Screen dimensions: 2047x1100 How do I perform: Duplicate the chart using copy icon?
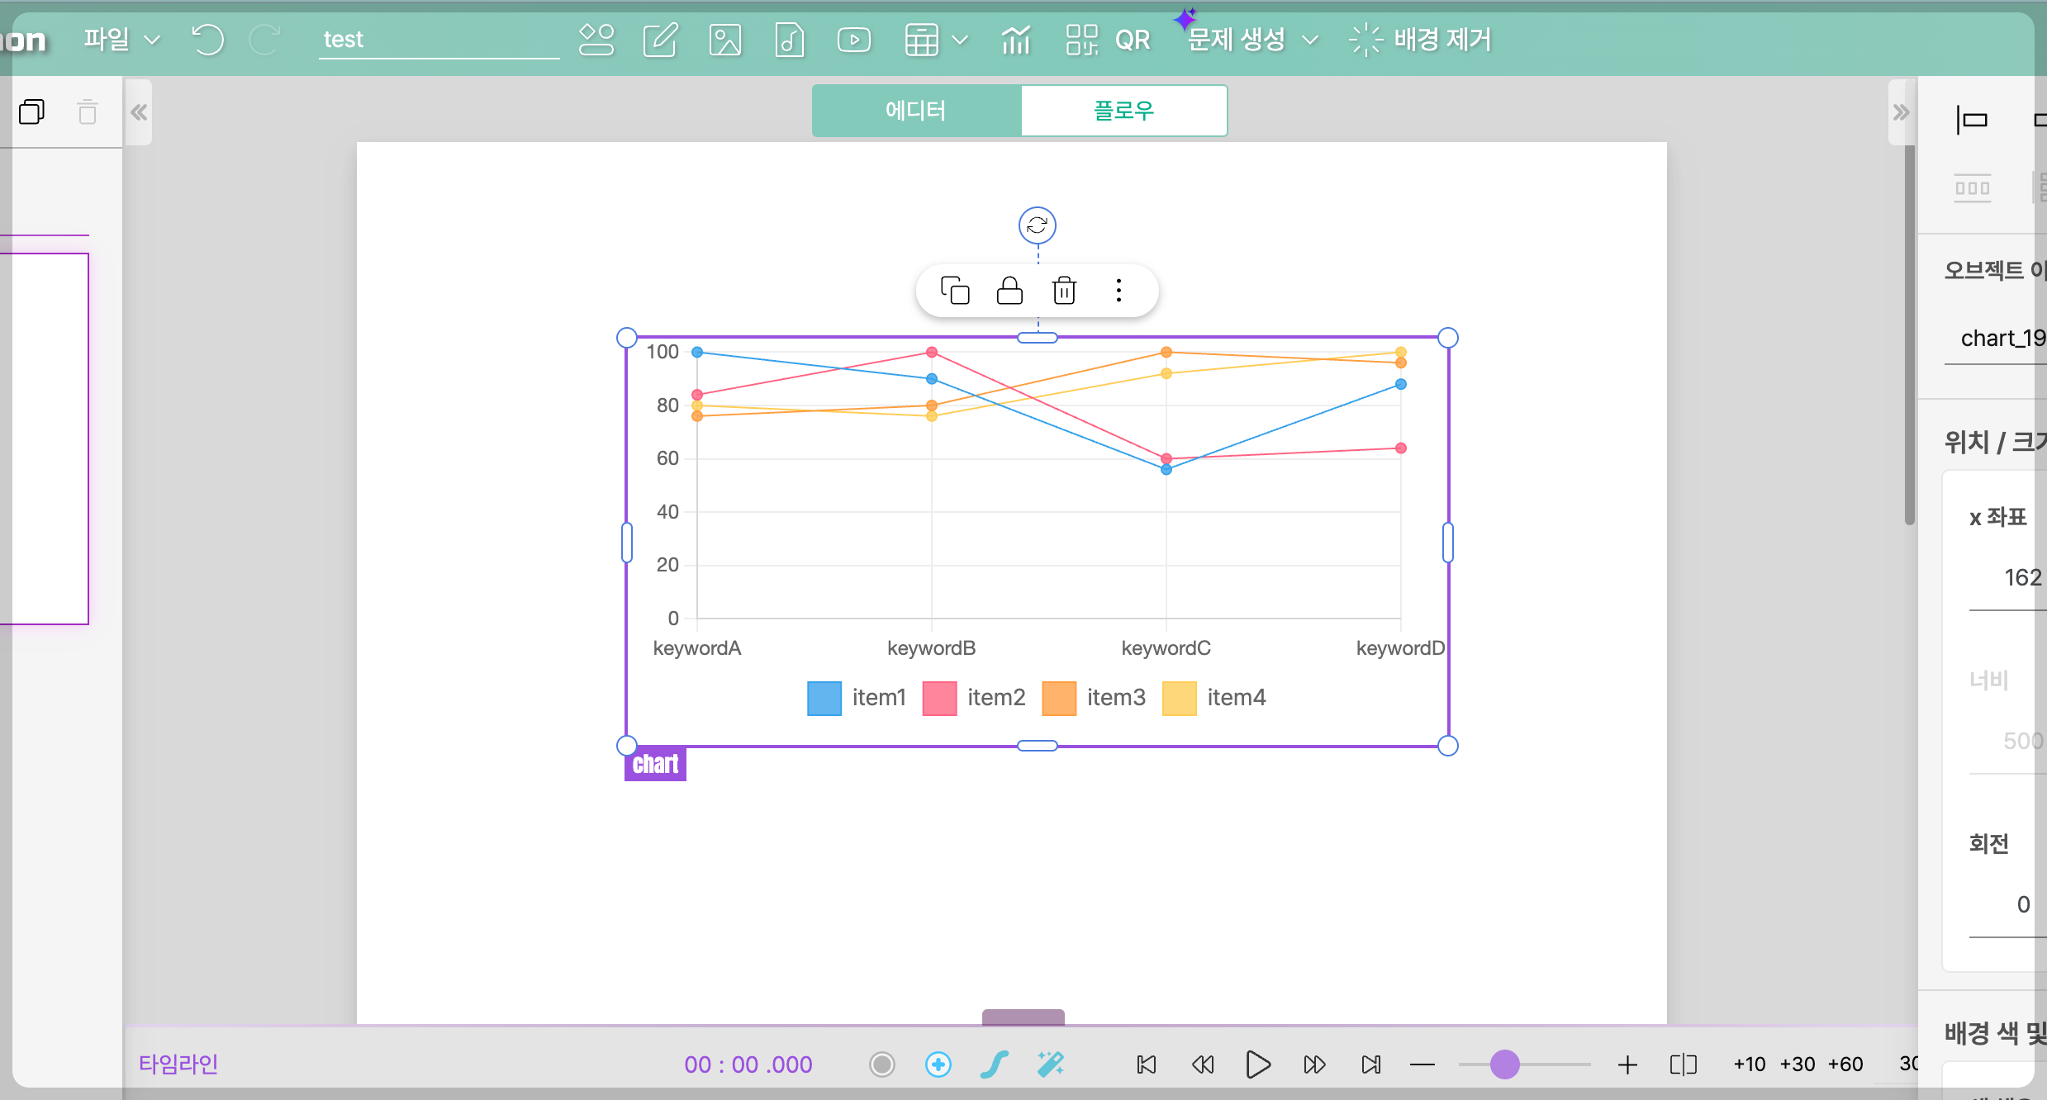tap(955, 291)
